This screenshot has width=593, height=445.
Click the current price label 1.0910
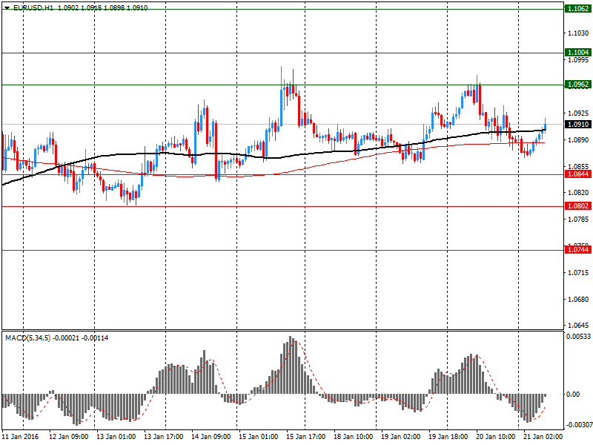click(578, 124)
